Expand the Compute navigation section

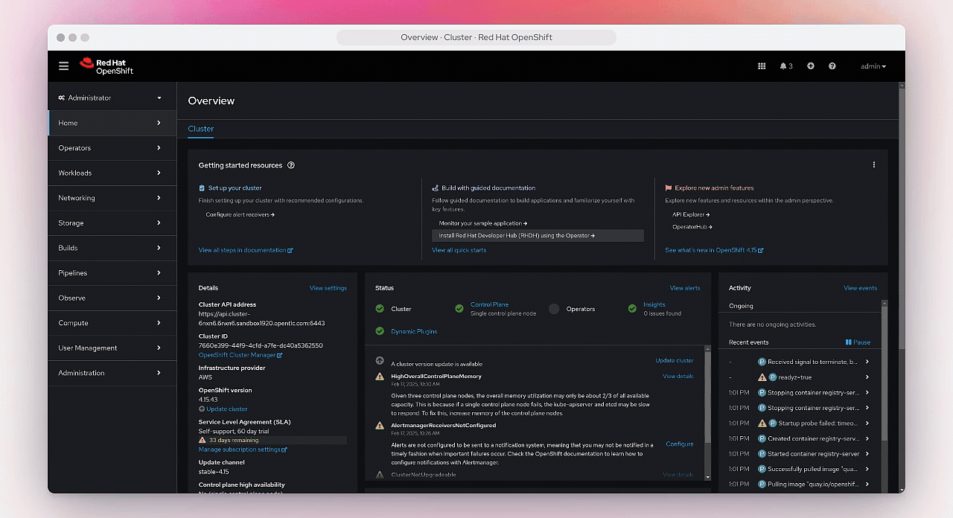point(112,323)
